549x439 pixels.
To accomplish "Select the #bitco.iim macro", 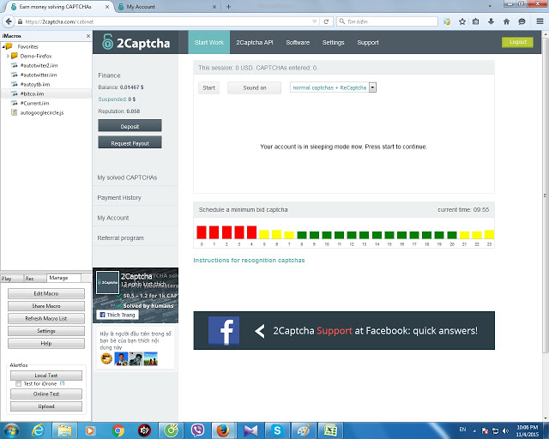I will pyautogui.click(x=32, y=93).
